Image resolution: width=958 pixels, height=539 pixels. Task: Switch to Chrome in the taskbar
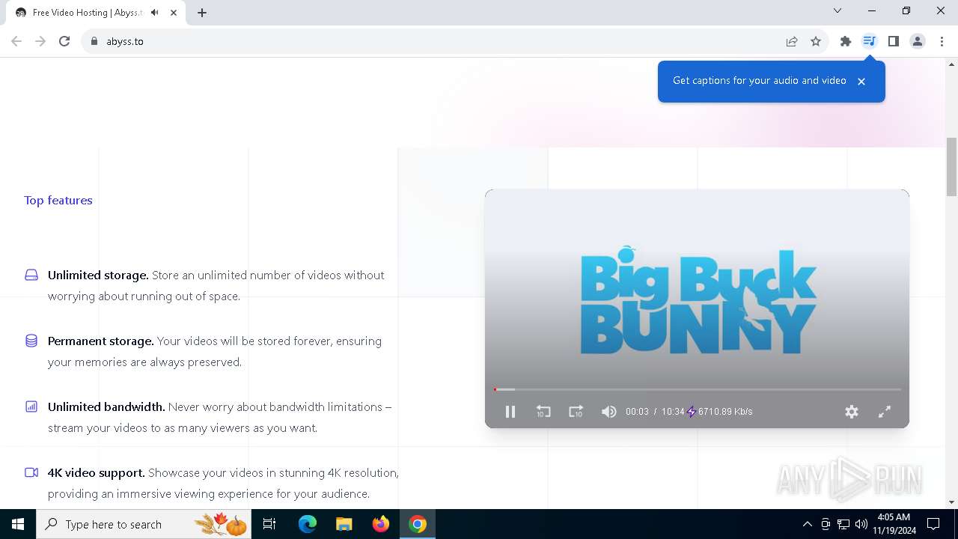point(418,524)
